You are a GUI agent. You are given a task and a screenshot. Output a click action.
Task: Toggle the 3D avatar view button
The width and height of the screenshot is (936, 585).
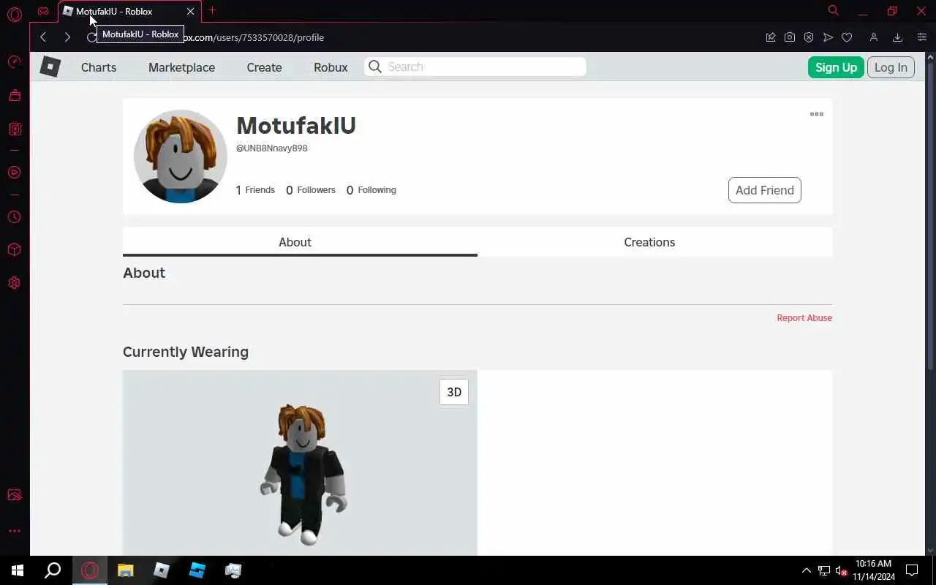pyautogui.click(x=454, y=392)
